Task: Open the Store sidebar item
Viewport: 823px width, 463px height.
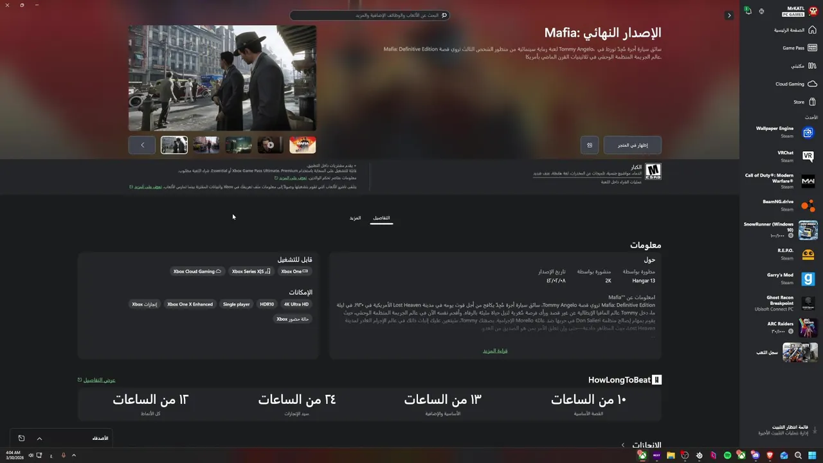Action: (x=804, y=102)
